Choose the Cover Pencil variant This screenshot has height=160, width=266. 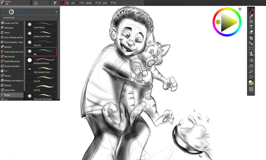[41, 25]
